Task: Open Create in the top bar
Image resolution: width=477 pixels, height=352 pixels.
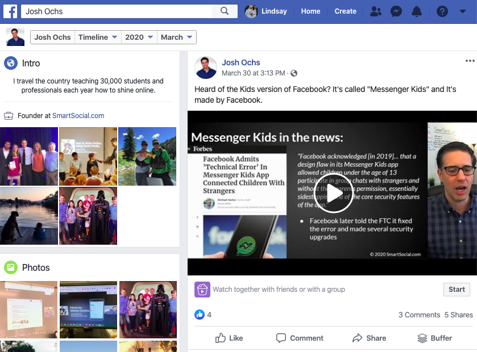Action: point(345,11)
